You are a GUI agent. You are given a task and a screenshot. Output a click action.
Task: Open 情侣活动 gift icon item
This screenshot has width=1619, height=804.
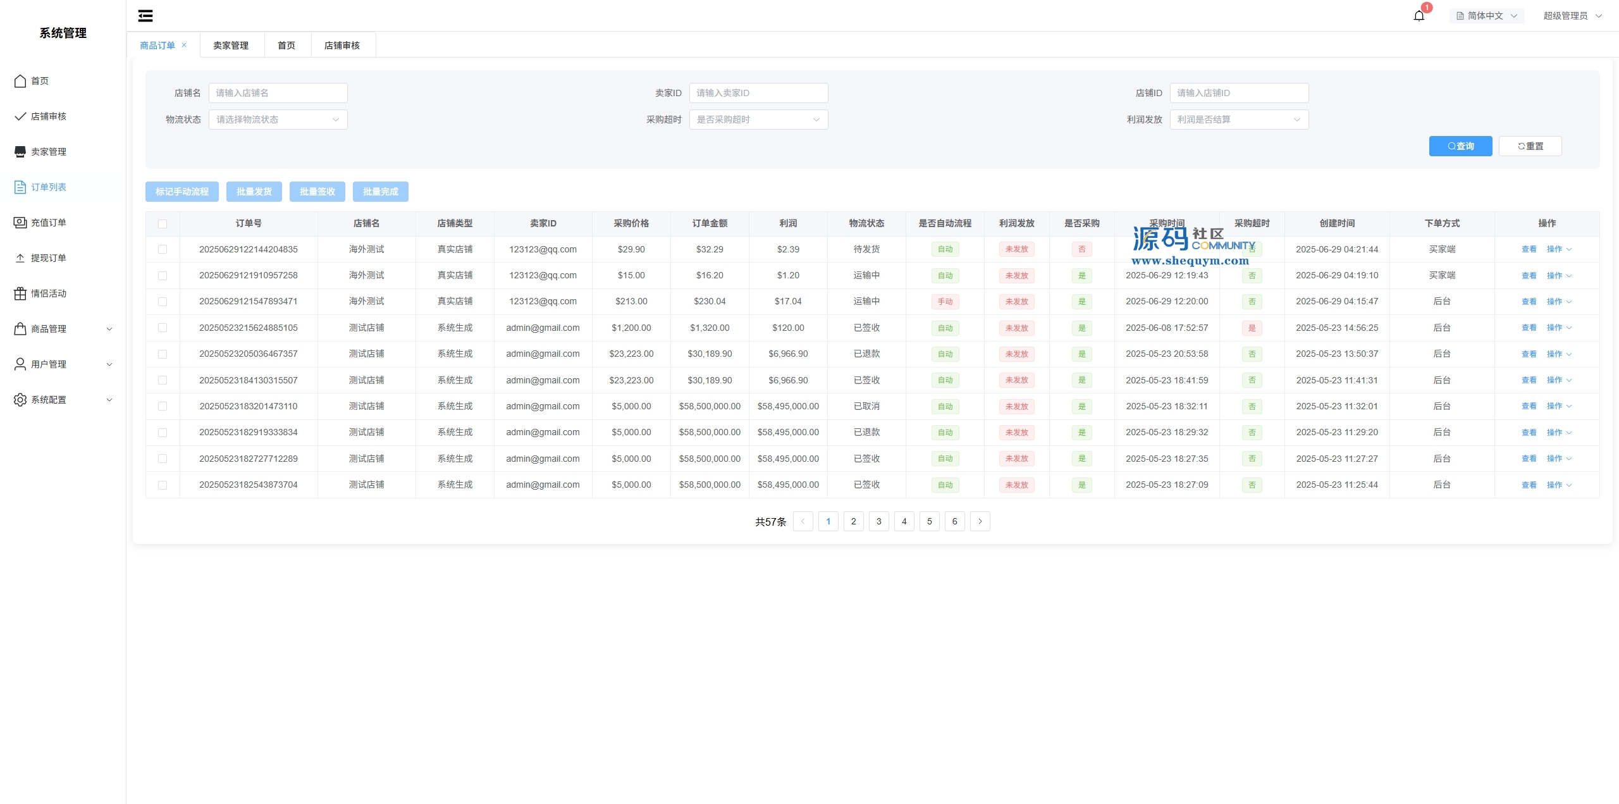[20, 294]
